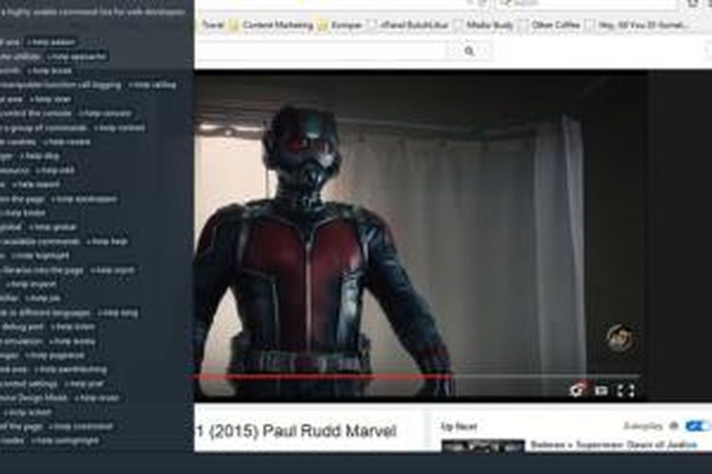Click the 'help console' command chip
This screenshot has height=474, width=712.
click(x=104, y=114)
